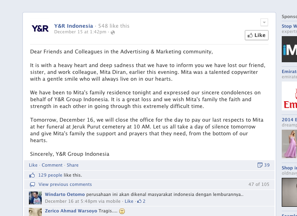Image resolution: width=297 pixels, height=216 pixels.
Task: Open the 129 people likes list
Action: (50, 175)
